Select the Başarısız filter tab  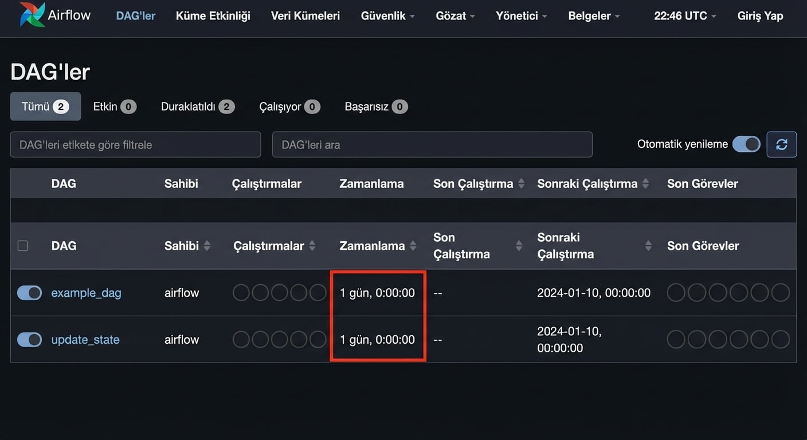375,106
